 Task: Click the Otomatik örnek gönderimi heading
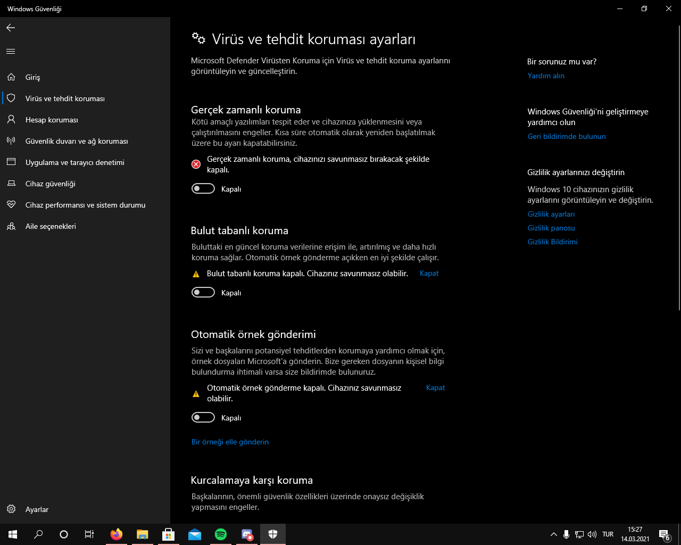coord(253,334)
